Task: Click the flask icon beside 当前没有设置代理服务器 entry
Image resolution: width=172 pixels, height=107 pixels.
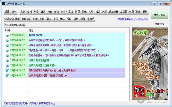Action: coord(7,65)
